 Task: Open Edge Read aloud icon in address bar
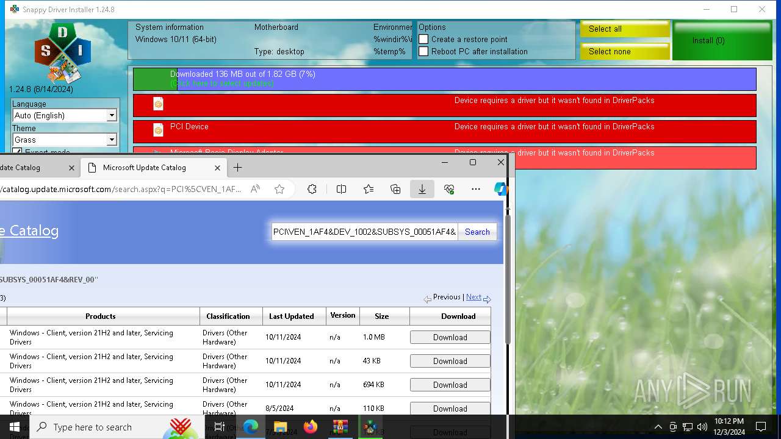click(x=255, y=189)
